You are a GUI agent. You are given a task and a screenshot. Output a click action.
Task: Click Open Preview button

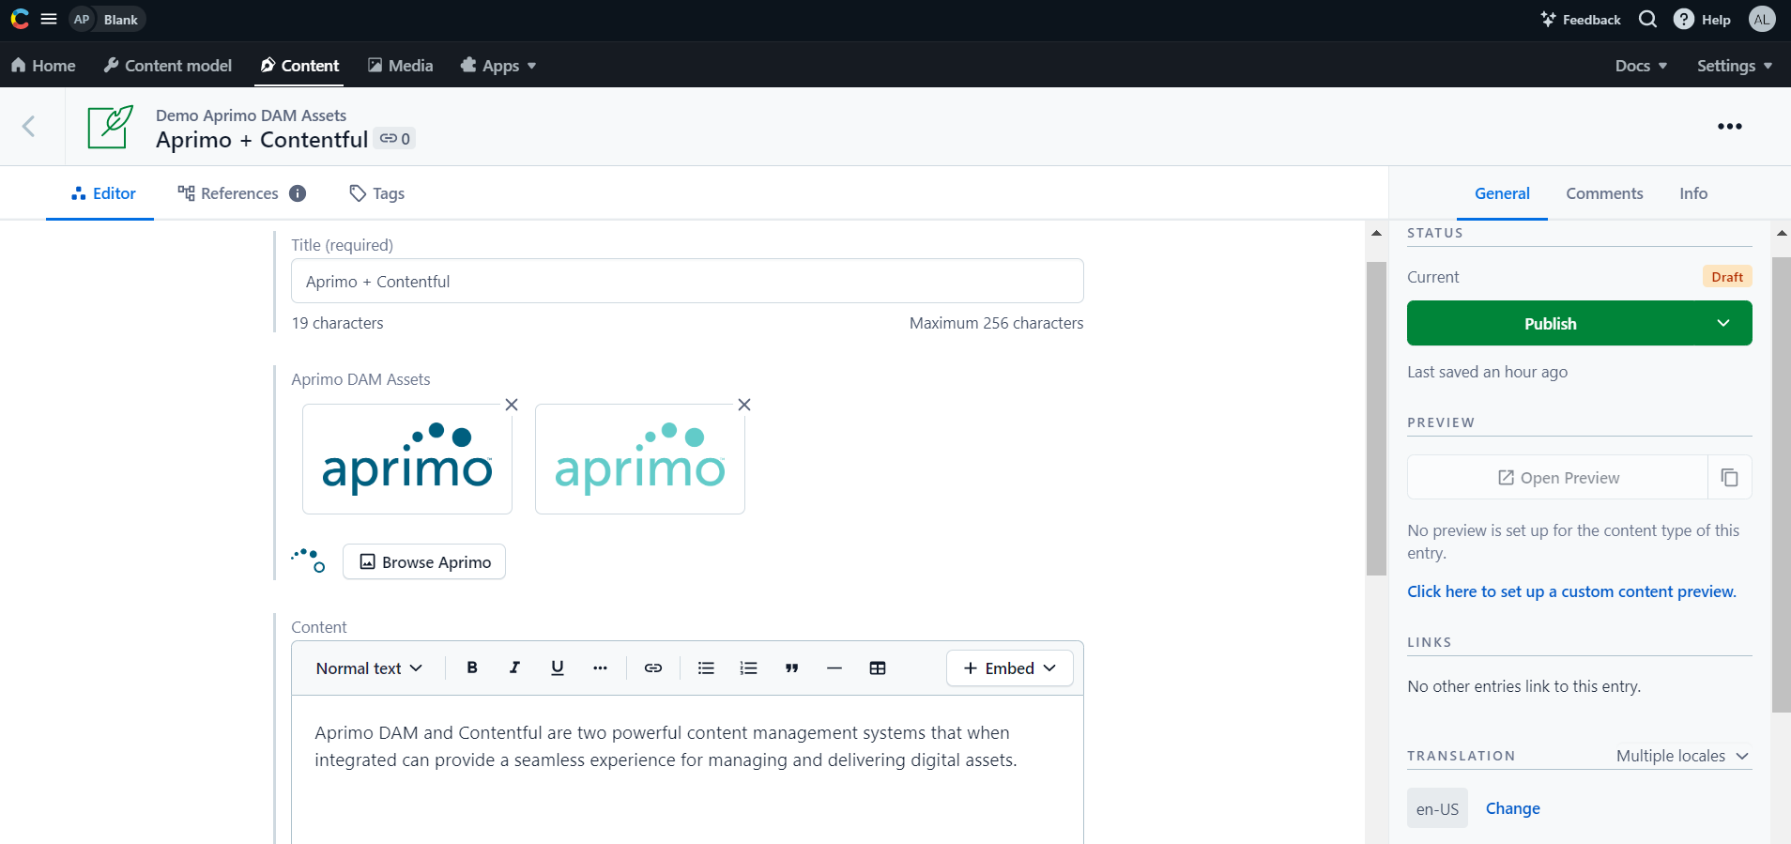[x=1557, y=477]
